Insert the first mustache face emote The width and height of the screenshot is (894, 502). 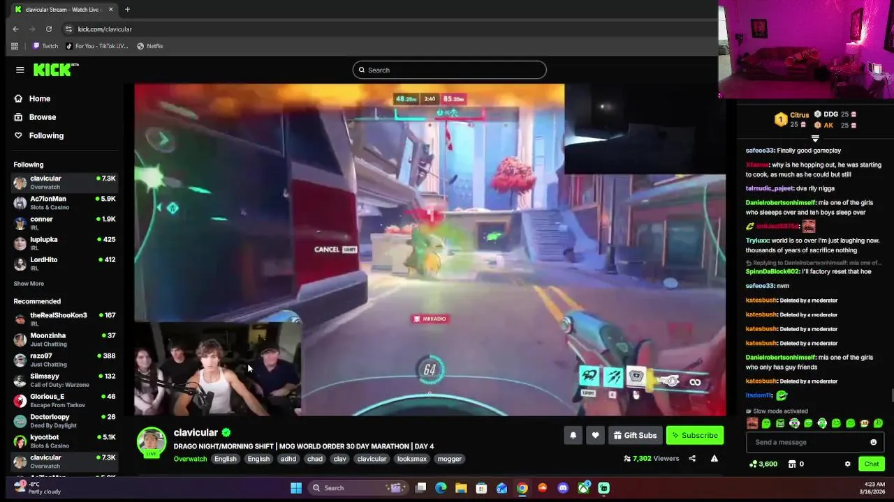click(x=752, y=423)
